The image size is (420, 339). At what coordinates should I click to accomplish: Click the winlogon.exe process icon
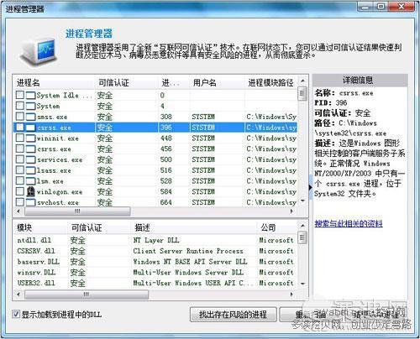pyautogui.click(x=30, y=191)
